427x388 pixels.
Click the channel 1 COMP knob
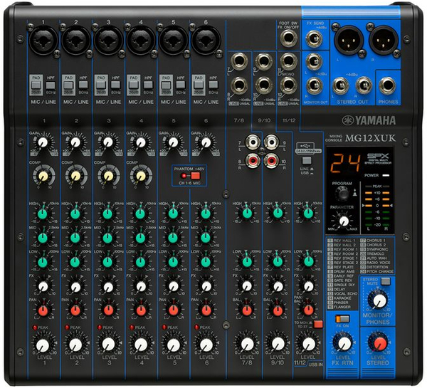click(43, 177)
